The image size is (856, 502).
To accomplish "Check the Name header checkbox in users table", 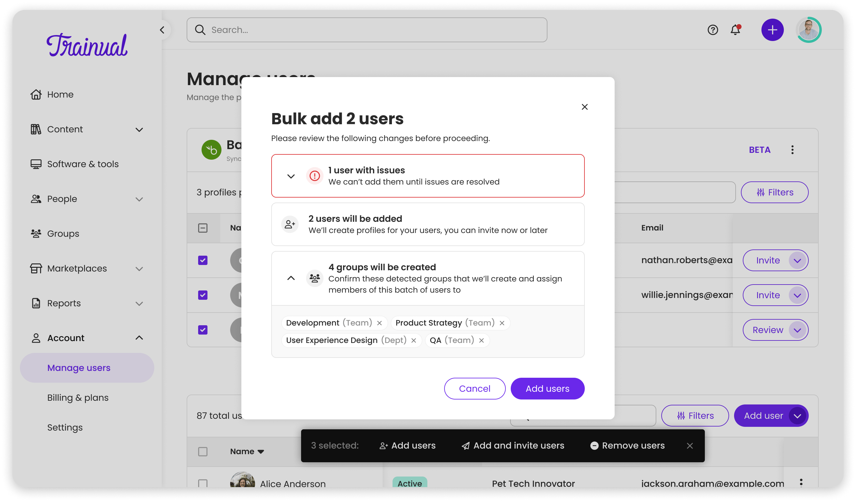I will point(202,451).
